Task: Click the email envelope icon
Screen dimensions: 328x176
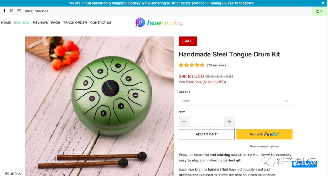Action: (19, 11)
